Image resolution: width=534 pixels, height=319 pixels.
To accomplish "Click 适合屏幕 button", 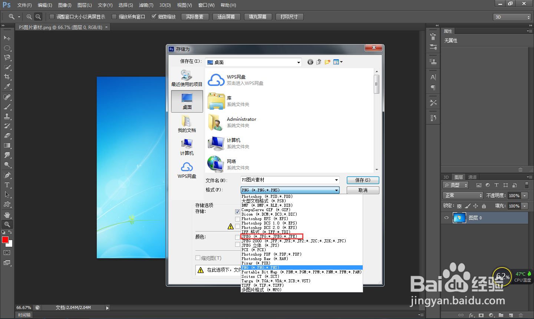I will coord(226,17).
